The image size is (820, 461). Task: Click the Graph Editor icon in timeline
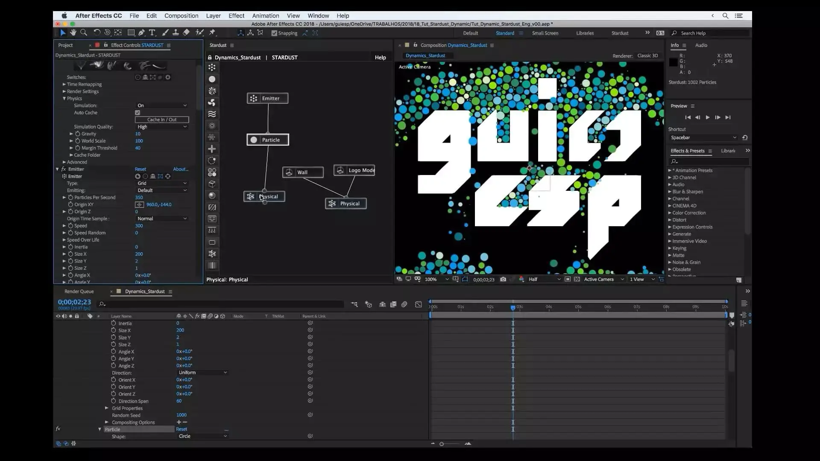coord(419,304)
